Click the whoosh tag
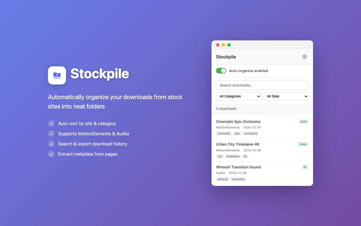 point(223,179)
